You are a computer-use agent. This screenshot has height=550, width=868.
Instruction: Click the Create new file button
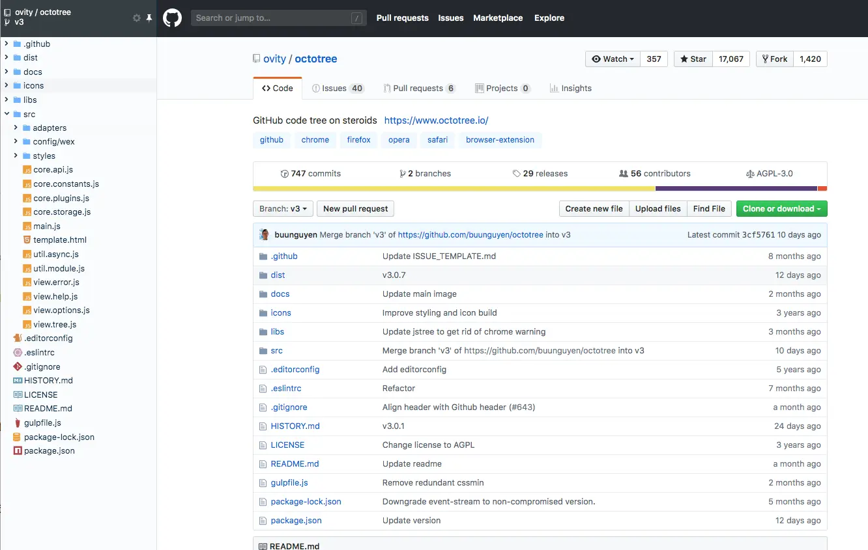coord(594,209)
